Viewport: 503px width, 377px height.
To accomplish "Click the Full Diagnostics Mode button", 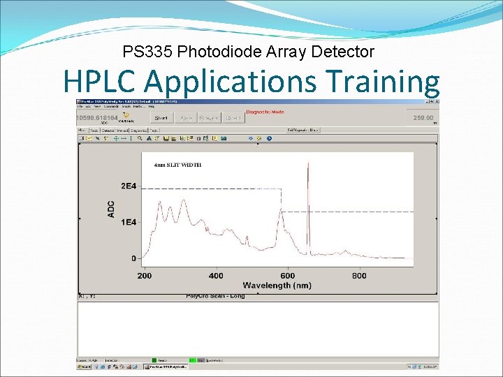I will coord(302,130).
